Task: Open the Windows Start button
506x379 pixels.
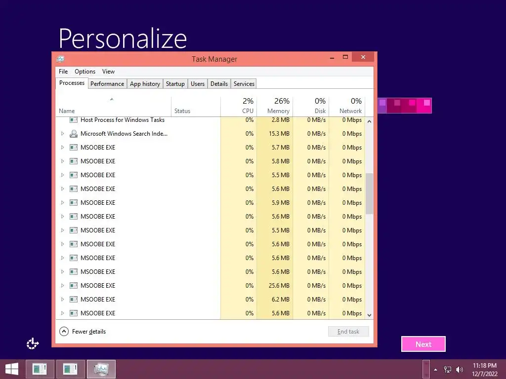Action: (x=12, y=369)
